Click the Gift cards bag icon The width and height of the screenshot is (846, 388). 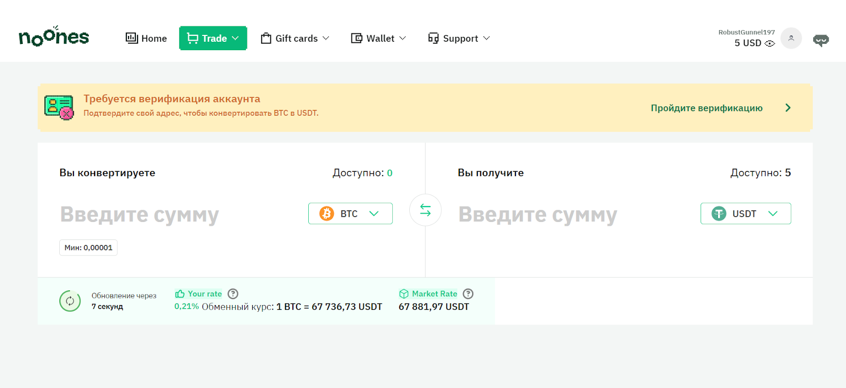(x=266, y=38)
